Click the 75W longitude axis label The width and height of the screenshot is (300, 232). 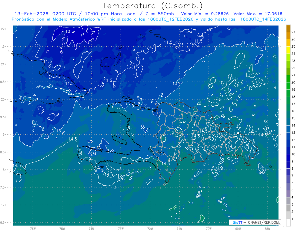click(62, 228)
